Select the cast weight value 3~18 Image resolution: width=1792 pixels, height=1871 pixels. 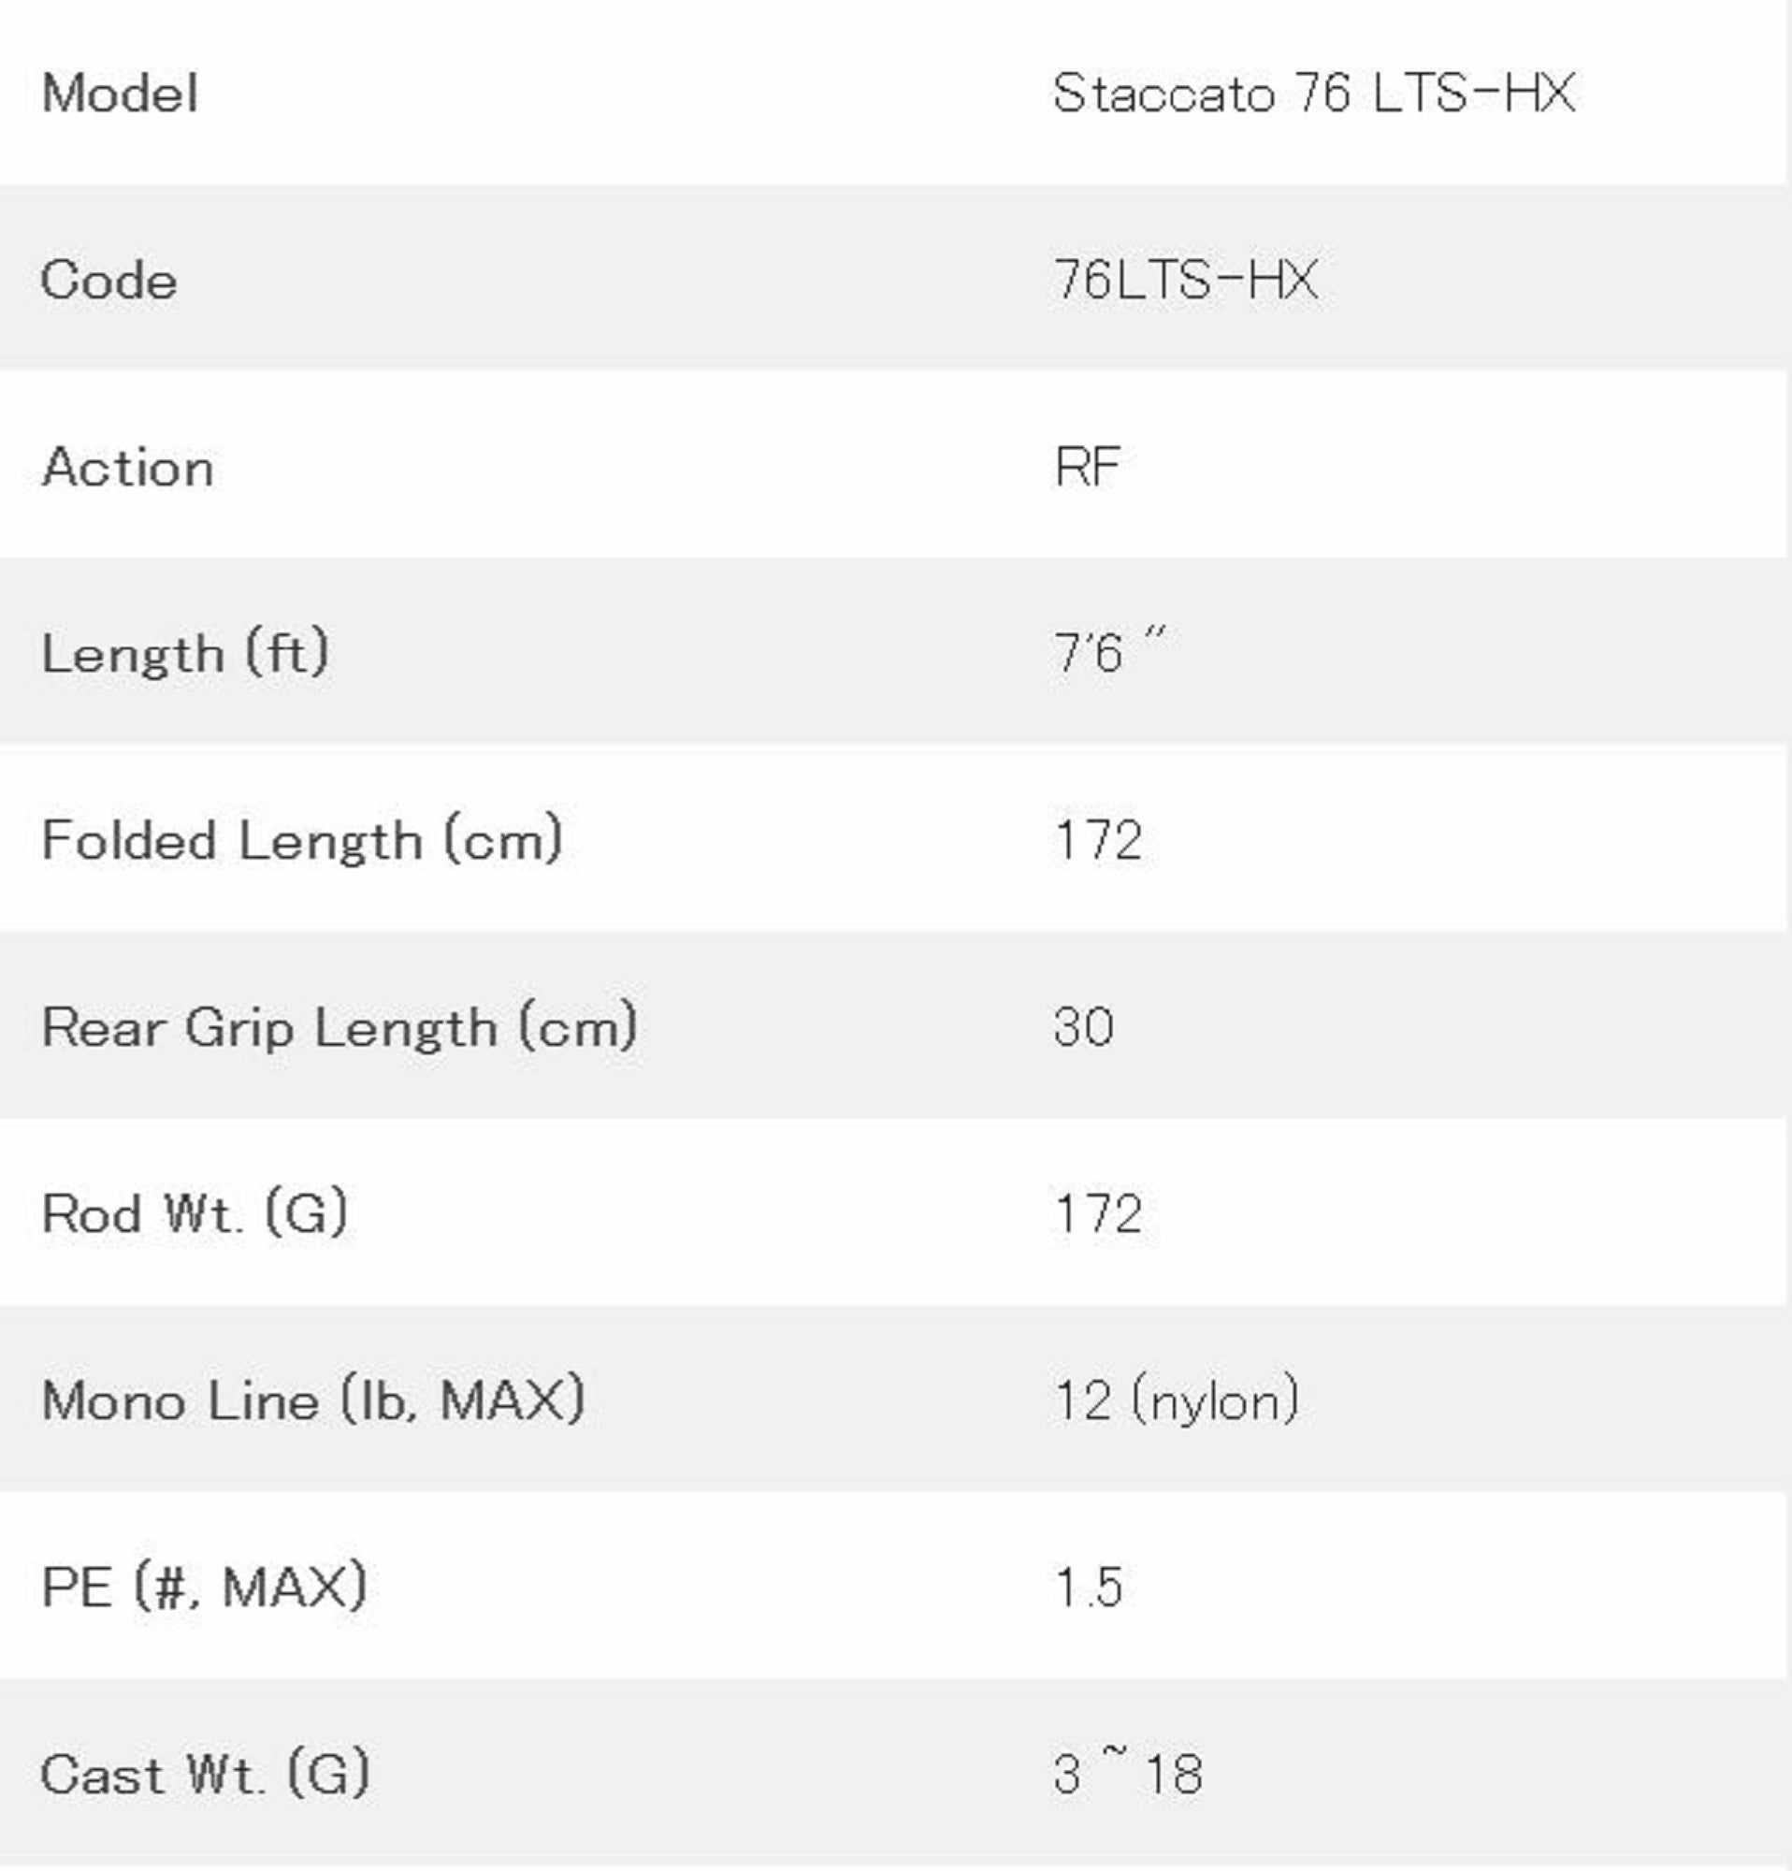(1128, 1775)
